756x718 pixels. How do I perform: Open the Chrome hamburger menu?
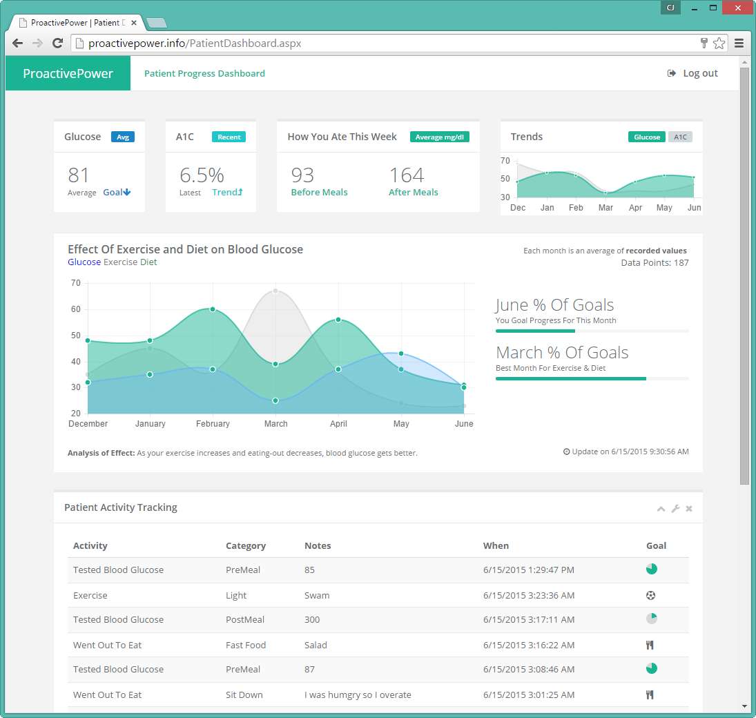point(739,43)
